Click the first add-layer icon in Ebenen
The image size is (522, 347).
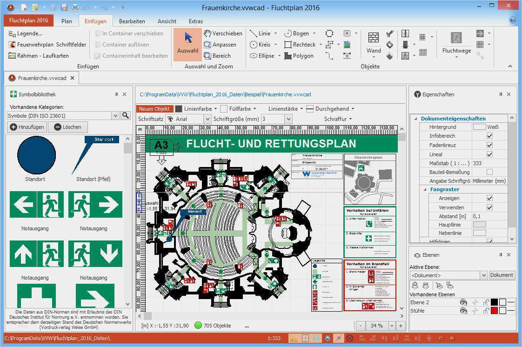pyautogui.click(x=415, y=286)
